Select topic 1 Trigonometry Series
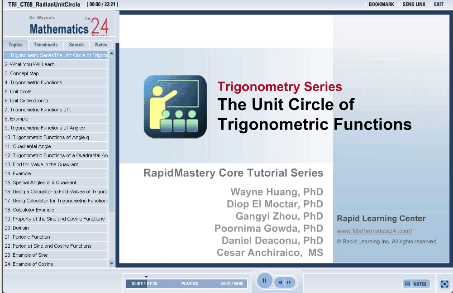 [x=56, y=55]
